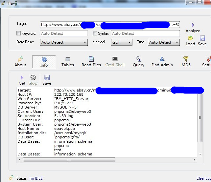
Task: Click the Save icon in Info toolbar
Action: click(x=47, y=77)
